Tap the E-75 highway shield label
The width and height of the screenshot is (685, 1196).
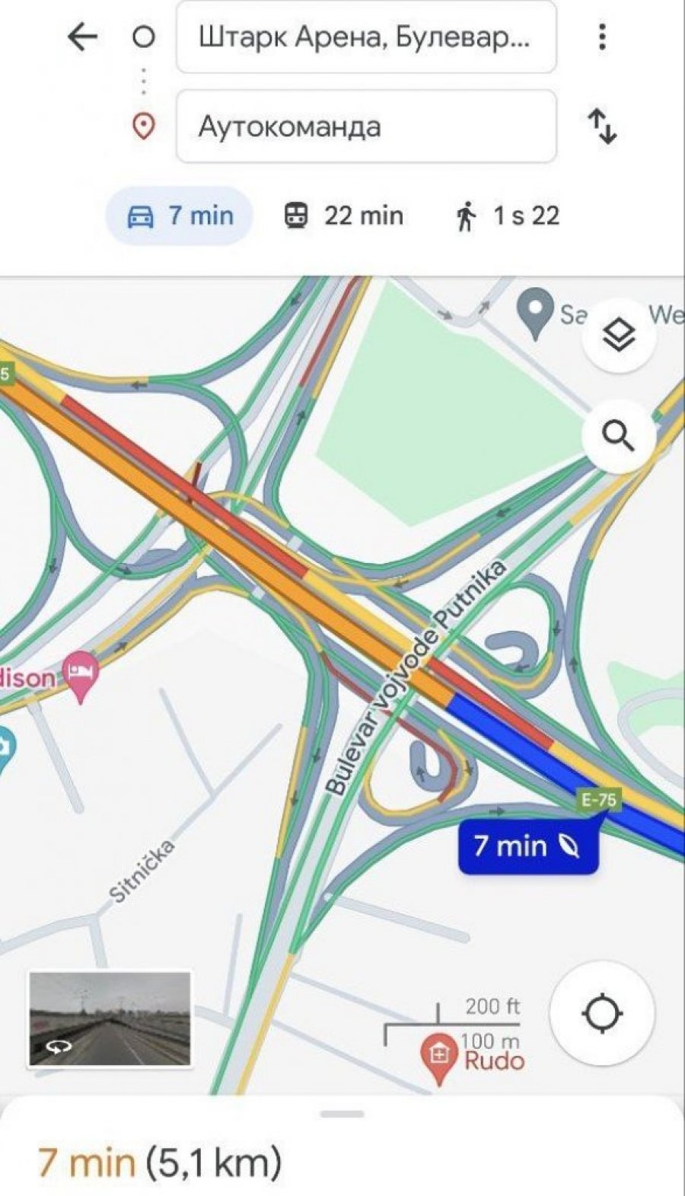[x=599, y=800]
